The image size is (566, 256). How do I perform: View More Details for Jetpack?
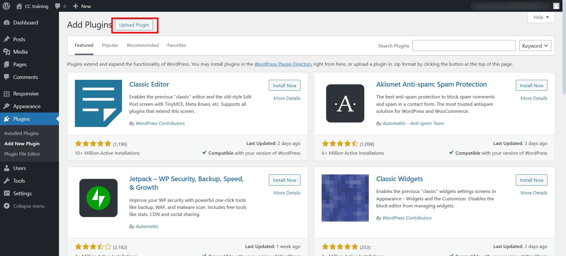click(287, 193)
